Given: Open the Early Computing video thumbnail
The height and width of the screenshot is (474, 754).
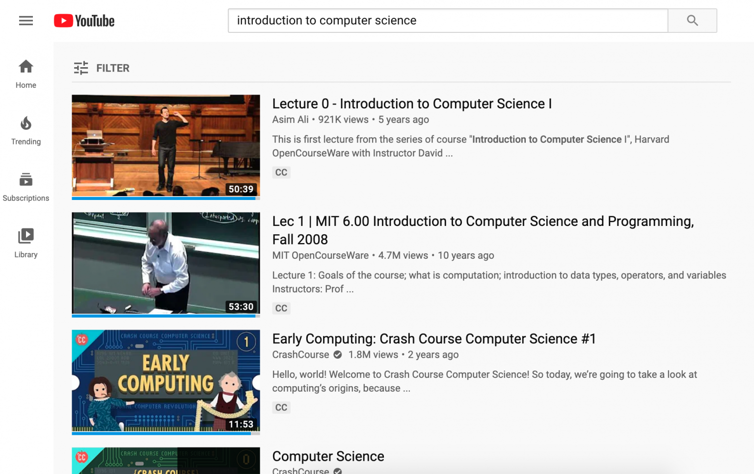Looking at the screenshot, I should (x=165, y=381).
